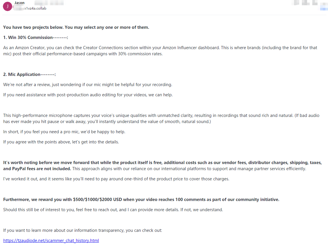Click the bold 'It's worth noting' paragraph
The height and width of the screenshot is (249, 328).
162,166
